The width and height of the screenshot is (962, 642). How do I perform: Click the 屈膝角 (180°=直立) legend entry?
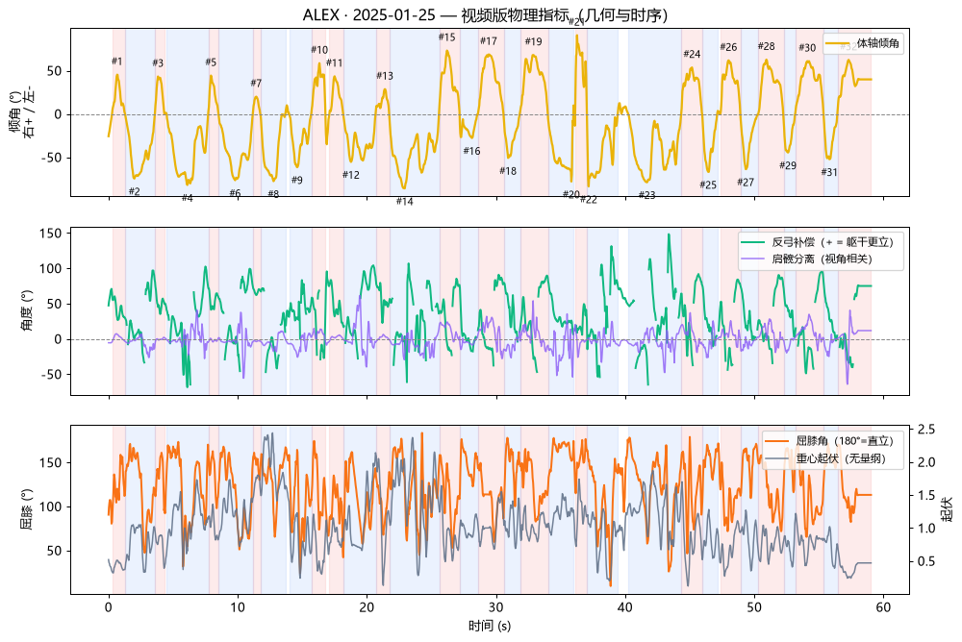(828, 441)
